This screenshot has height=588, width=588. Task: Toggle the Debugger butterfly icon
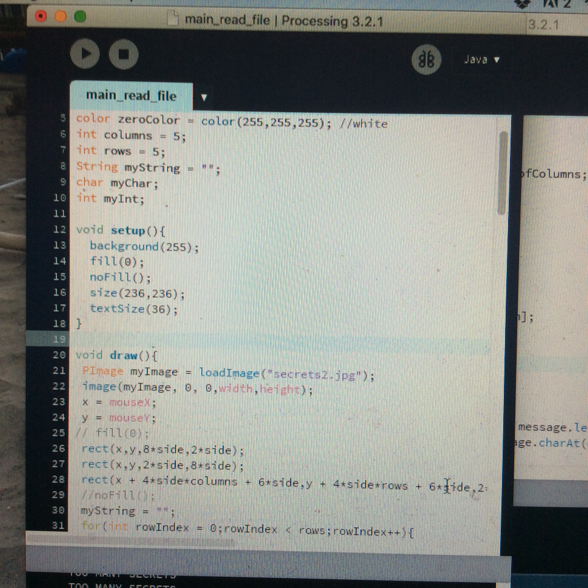tap(426, 59)
